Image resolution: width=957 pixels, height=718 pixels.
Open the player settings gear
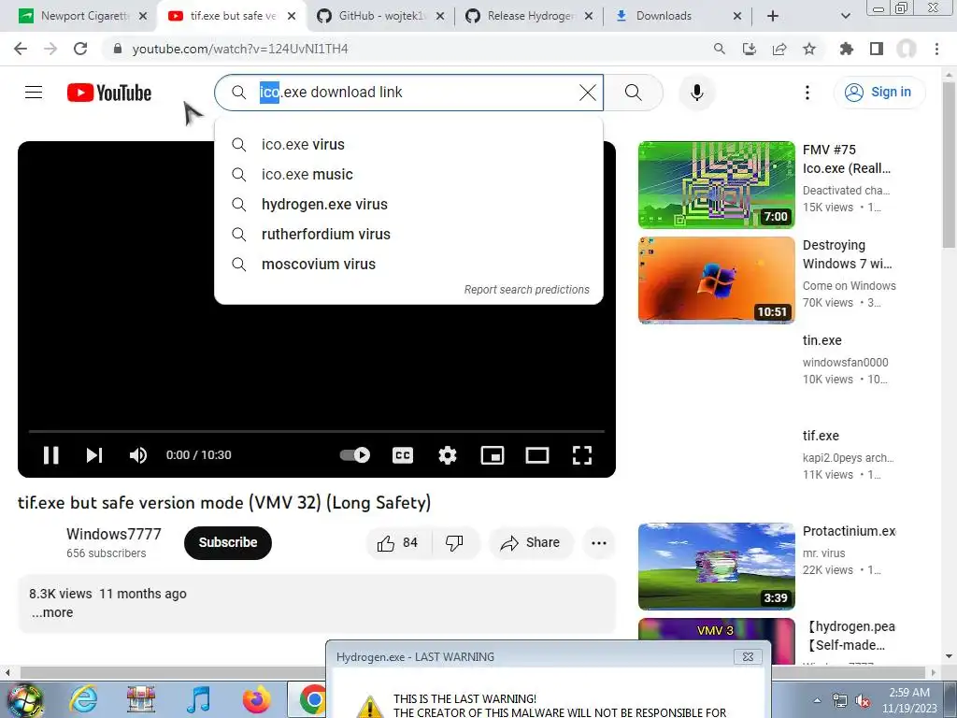pyautogui.click(x=448, y=455)
